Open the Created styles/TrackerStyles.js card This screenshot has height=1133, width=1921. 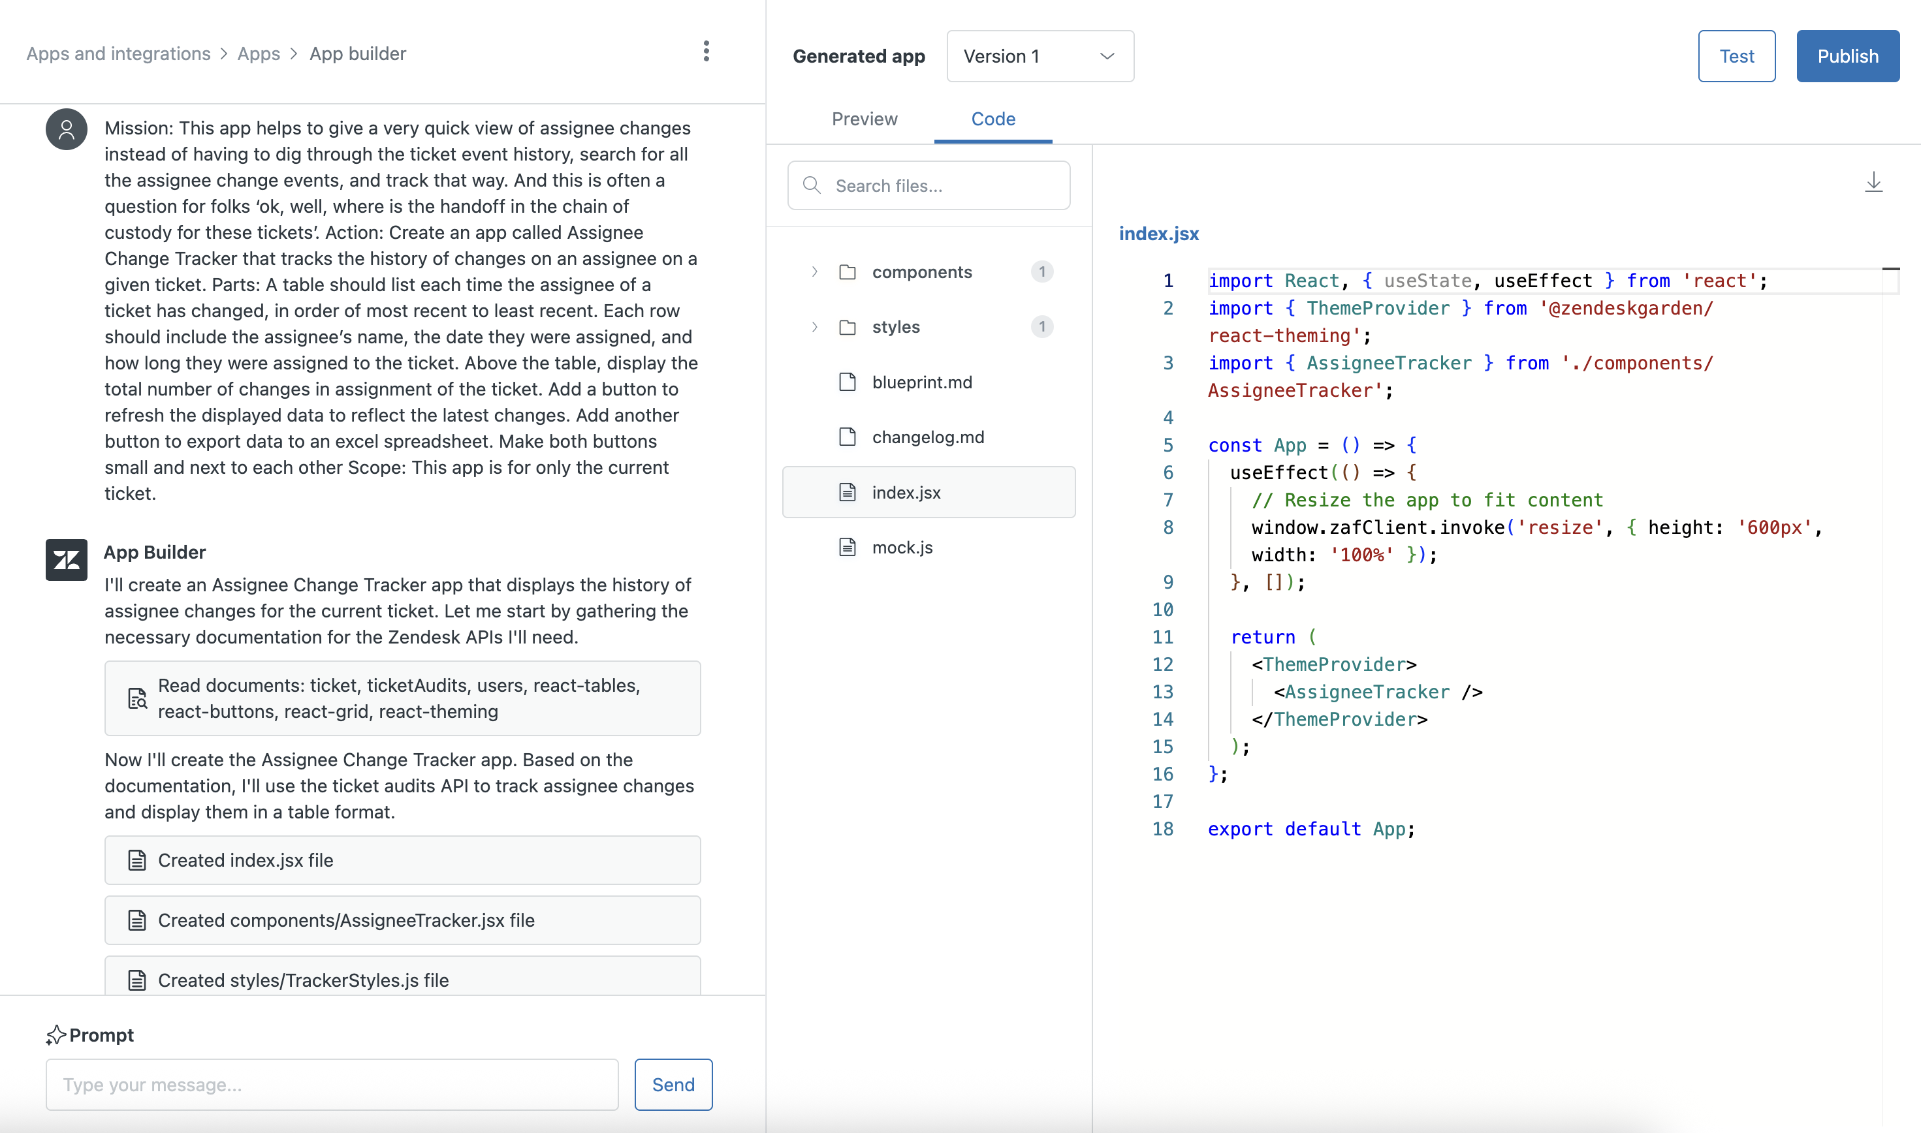click(x=402, y=976)
